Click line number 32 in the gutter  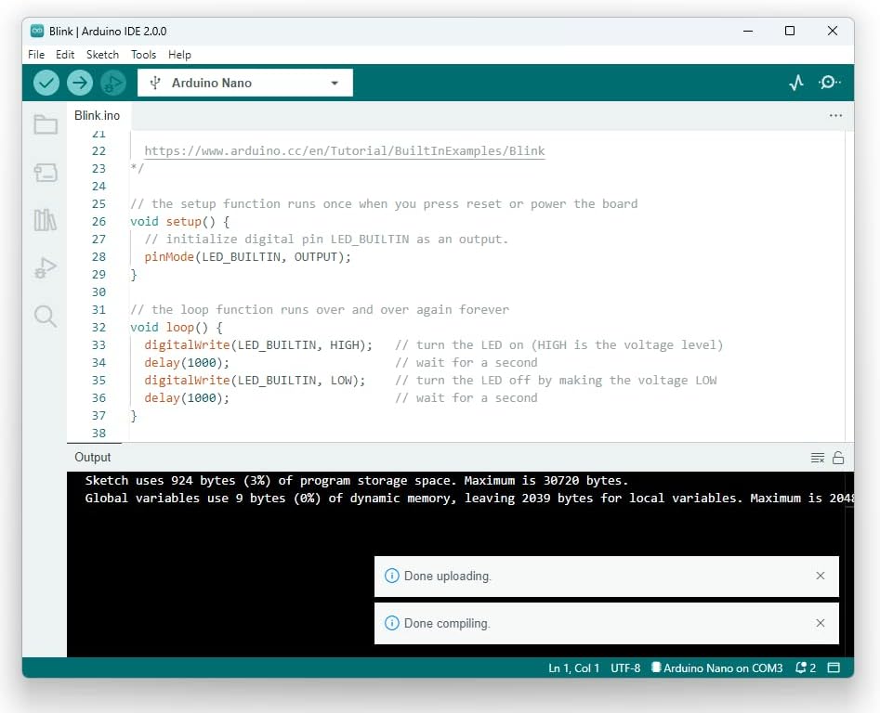tap(99, 328)
